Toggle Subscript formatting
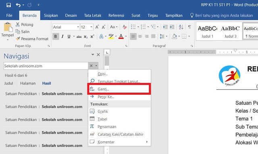The width and height of the screenshot is (258, 154). click(x=85, y=36)
